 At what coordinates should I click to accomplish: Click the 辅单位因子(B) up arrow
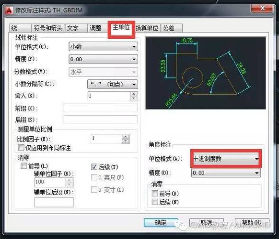(x=69, y=180)
